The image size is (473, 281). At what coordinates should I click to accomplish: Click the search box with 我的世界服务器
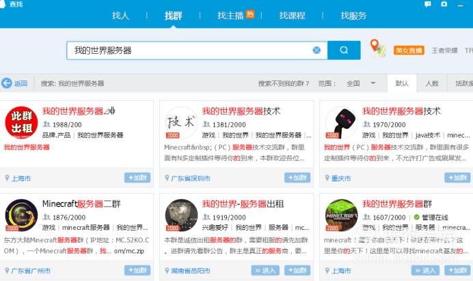(197, 50)
